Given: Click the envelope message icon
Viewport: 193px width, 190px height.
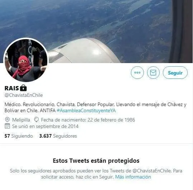Looking at the screenshot, I should pyautogui.click(x=153, y=72).
